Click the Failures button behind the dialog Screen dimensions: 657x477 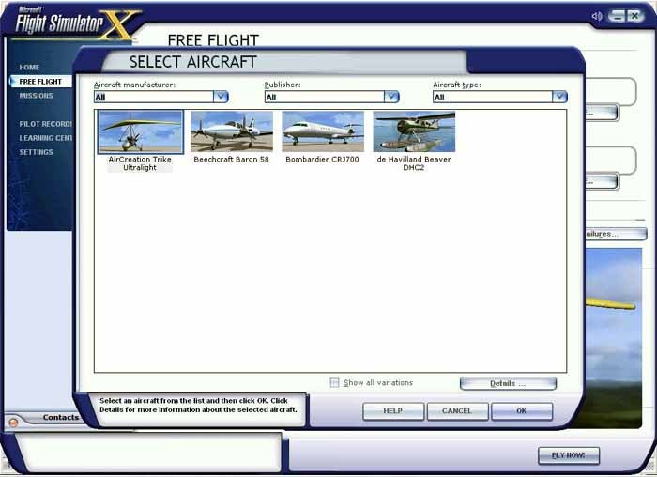(615, 234)
